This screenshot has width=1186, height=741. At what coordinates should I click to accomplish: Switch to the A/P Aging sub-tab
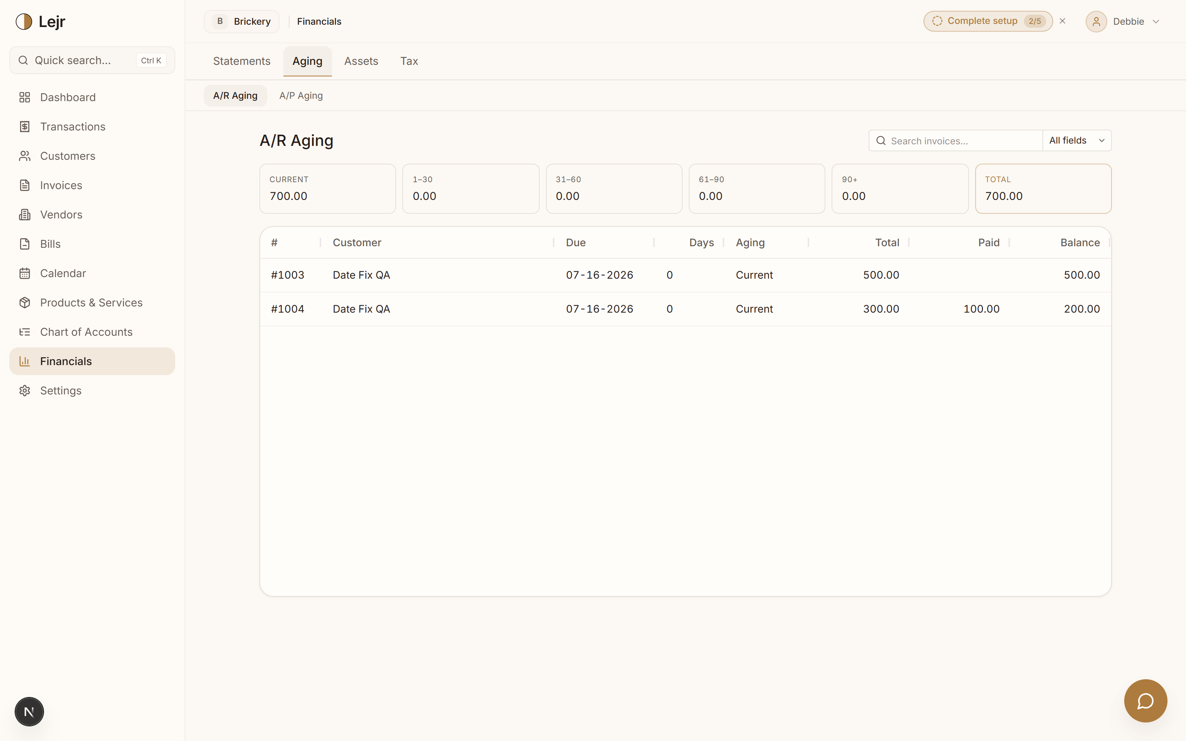[x=301, y=96]
